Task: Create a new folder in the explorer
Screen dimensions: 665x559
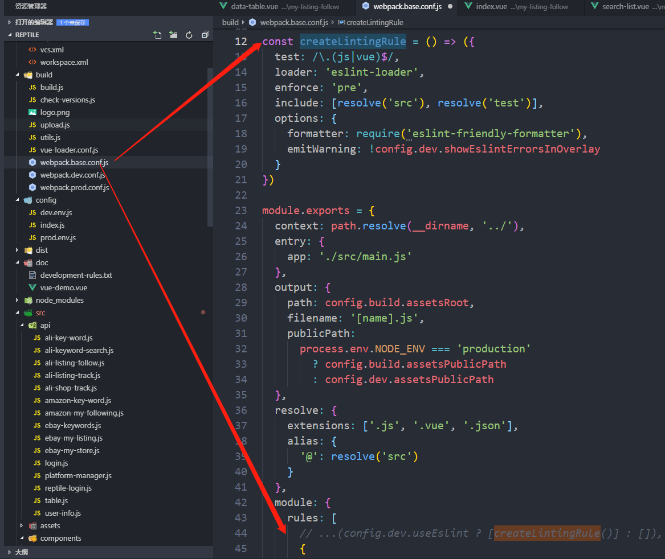Action: tap(173, 34)
